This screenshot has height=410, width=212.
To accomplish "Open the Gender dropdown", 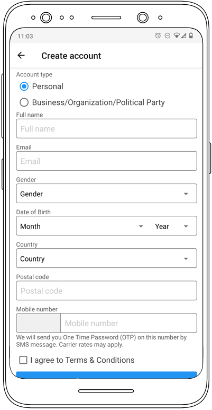I will pos(106,194).
